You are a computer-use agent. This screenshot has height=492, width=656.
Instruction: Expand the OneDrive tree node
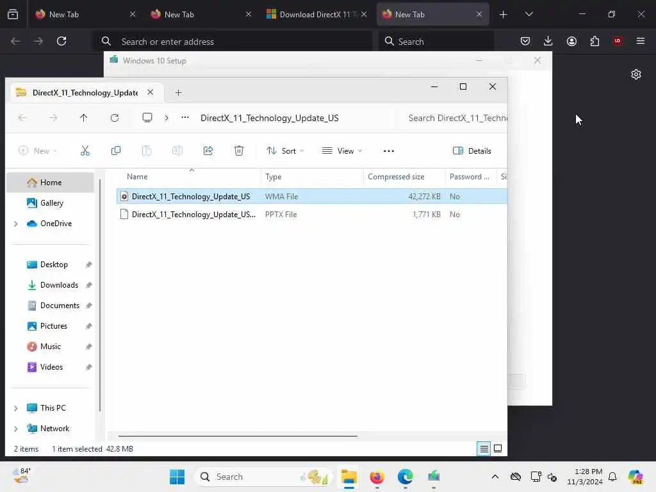(x=16, y=224)
